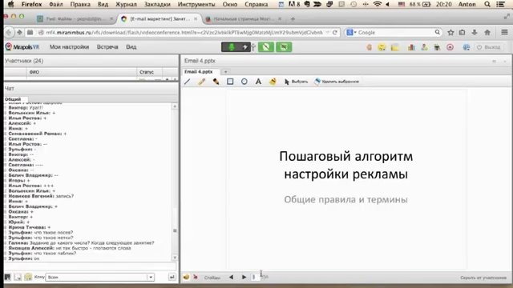The height and width of the screenshot is (288, 513).
Task: Send chat message with enter button
Action: (172, 278)
